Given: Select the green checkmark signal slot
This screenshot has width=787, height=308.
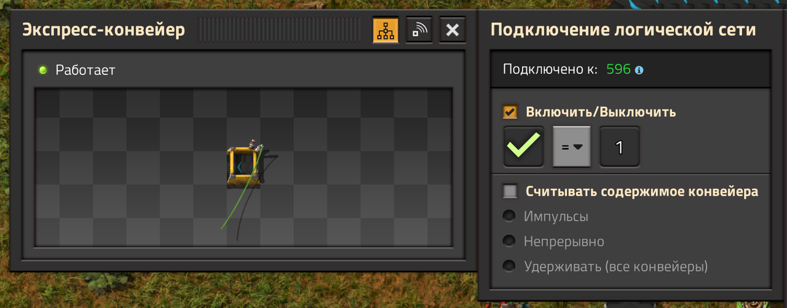Looking at the screenshot, I should click(x=523, y=146).
